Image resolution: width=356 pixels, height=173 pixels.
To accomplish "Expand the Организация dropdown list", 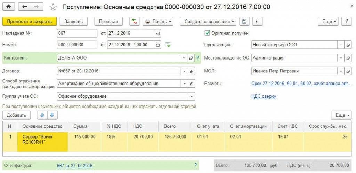I will pos(340,45).
